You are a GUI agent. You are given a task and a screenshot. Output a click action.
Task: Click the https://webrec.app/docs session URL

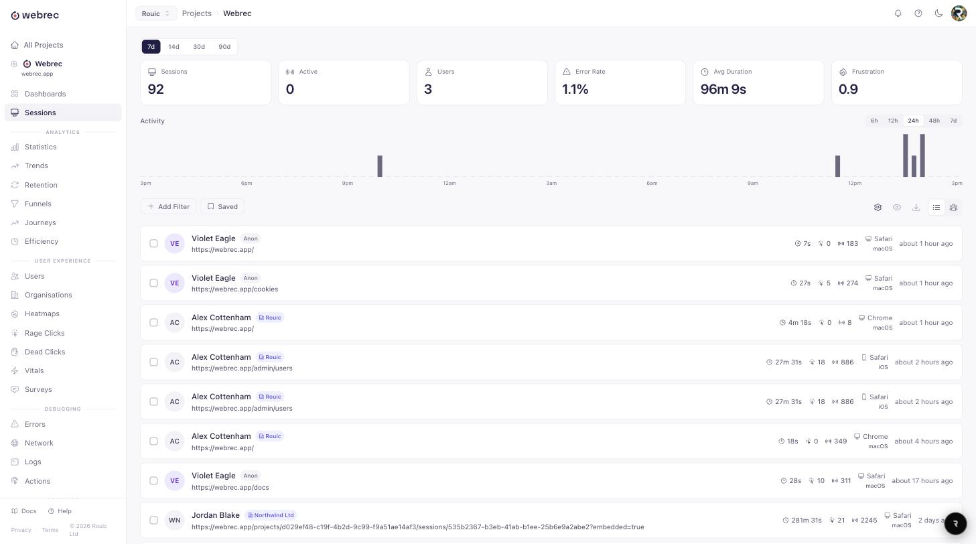pos(230,487)
